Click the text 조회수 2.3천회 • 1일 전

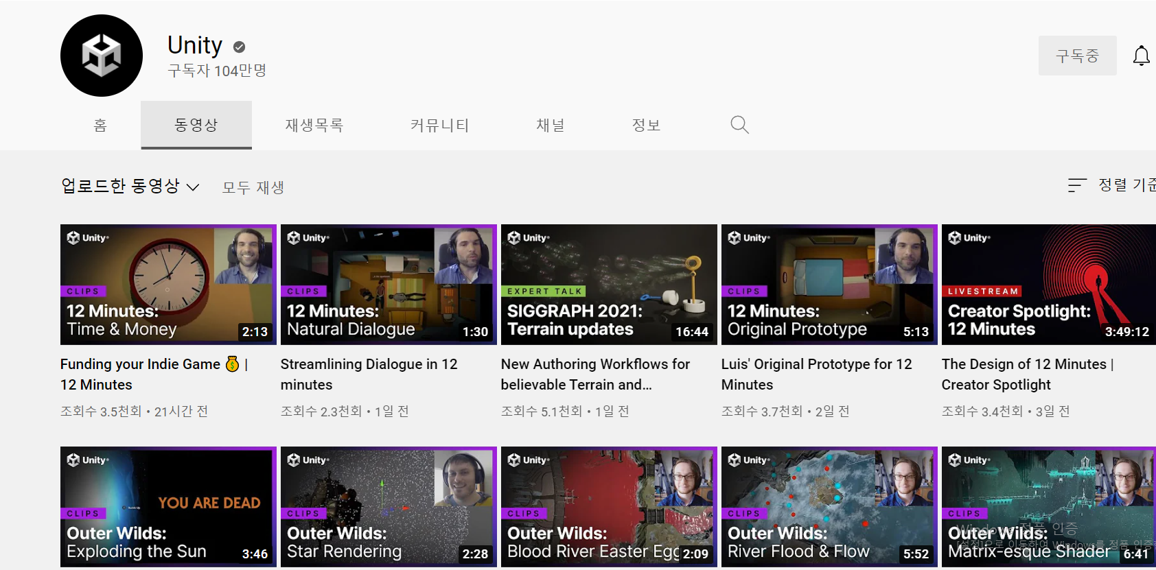click(x=345, y=412)
